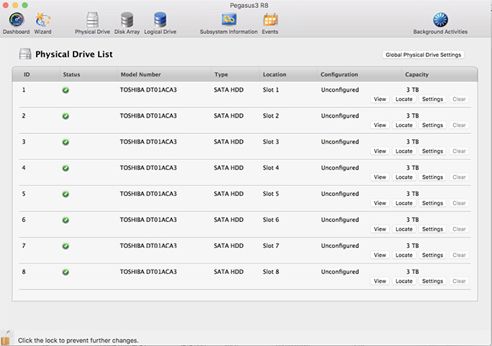
Task: Click green status icon for drive 4
Action: [x=66, y=168]
